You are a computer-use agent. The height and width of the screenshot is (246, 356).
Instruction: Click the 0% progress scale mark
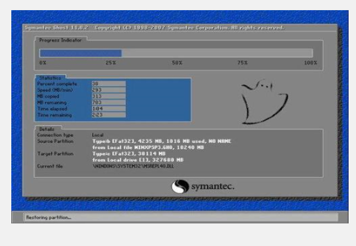pyautogui.click(x=43, y=63)
